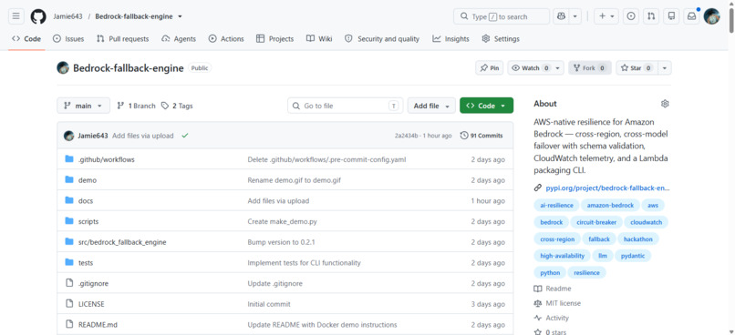Edit About details via gear icon
735x335 pixels.
pyautogui.click(x=665, y=104)
